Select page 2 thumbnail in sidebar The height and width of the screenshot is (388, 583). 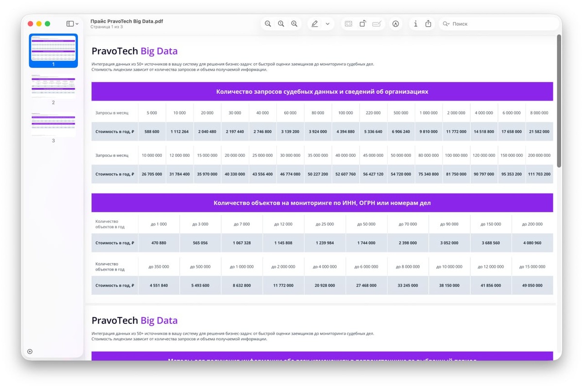tap(53, 86)
